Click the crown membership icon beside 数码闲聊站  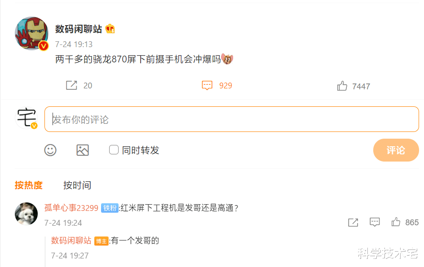tap(109, 28)
